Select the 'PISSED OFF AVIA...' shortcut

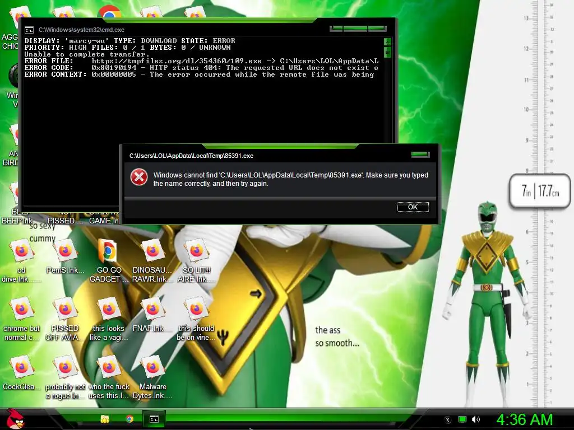(x=65, y=320)
